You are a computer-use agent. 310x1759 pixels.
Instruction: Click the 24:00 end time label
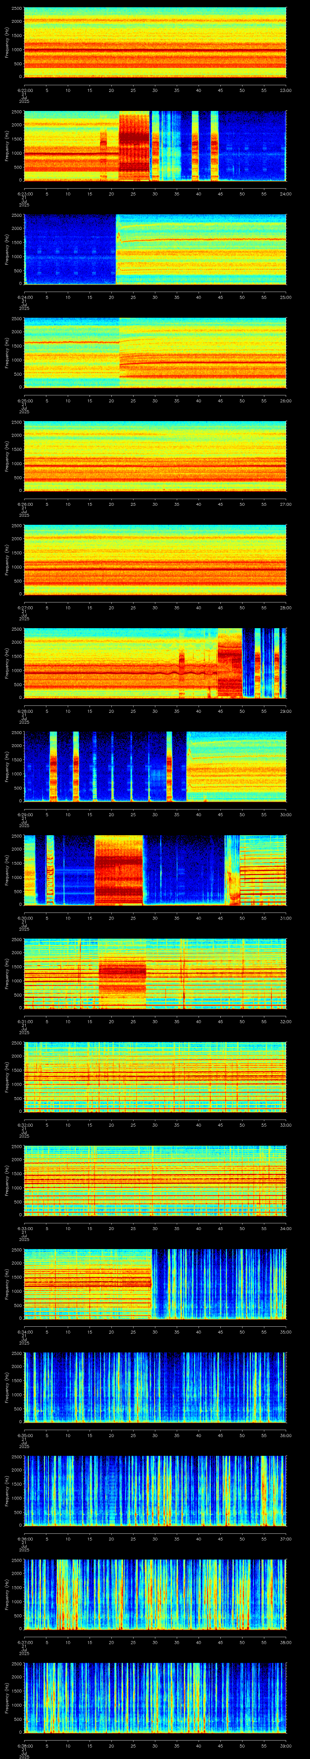coord(285,194)
